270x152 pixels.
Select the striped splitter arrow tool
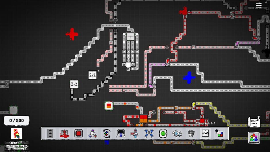[135, 133]
